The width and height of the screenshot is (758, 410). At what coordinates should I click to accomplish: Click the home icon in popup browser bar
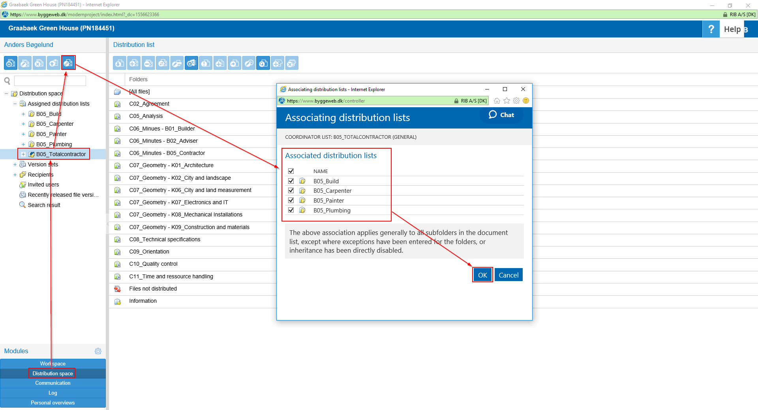pos(497,101)
